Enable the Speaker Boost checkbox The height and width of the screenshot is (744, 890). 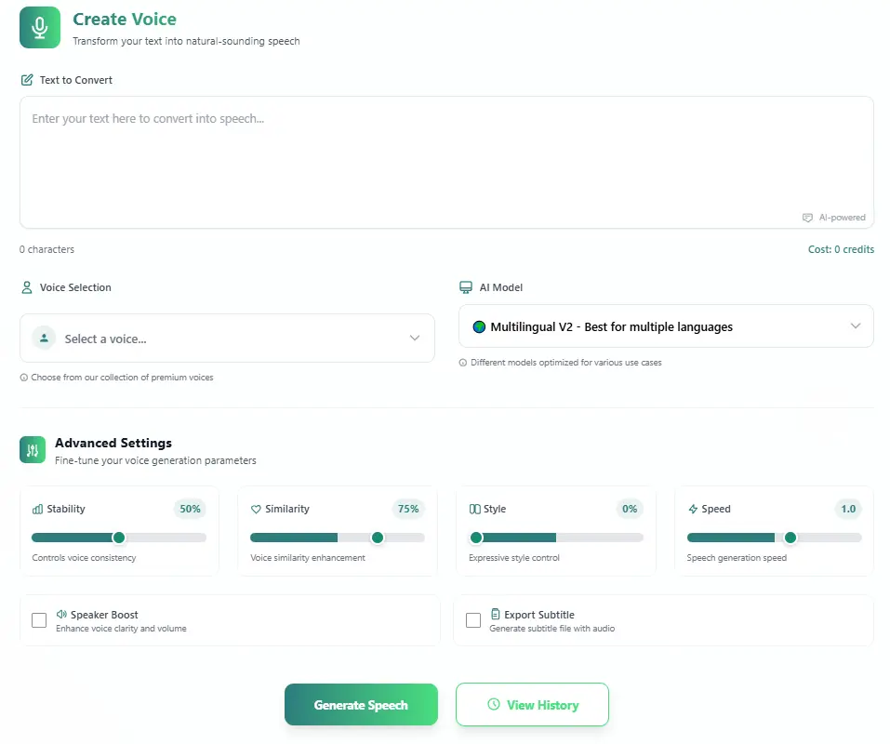click(x=39, y=620)
